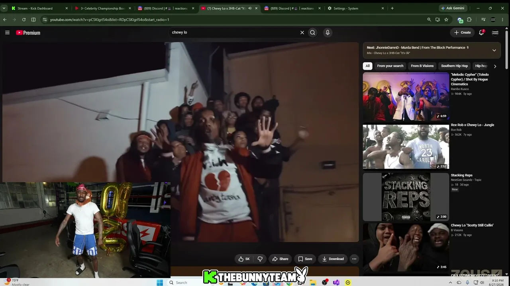
Task: Select the 'Southern Hip Hop' chip
Action: [454, 66]
